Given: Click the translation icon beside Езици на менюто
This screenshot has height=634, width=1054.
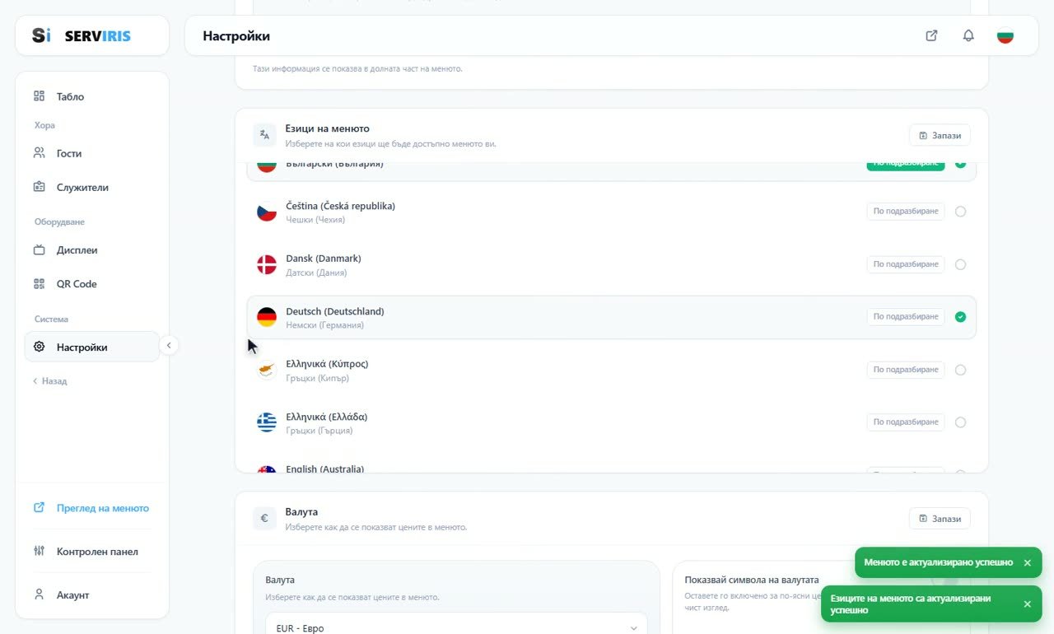Looking at the screenshot, I should [264, 135].
